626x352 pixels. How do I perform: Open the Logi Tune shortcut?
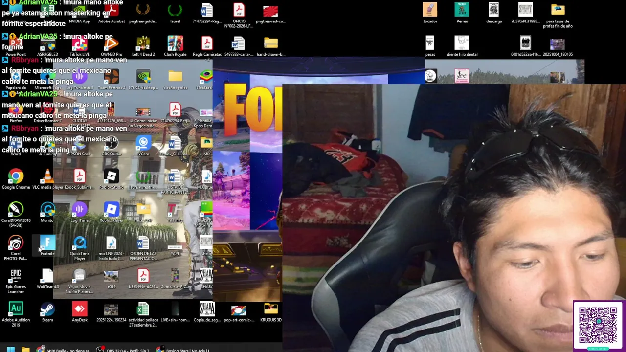(79, 213)
